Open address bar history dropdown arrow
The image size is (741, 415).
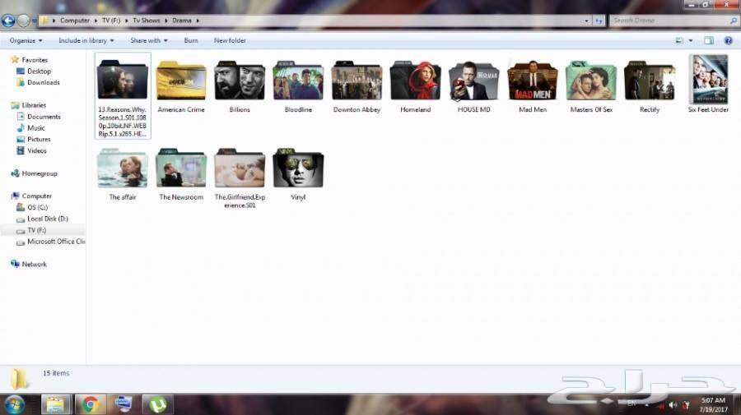[586, 21]
